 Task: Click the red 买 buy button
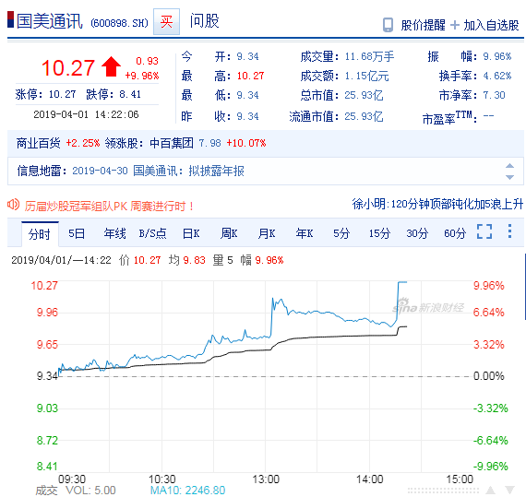coord(166,22)
